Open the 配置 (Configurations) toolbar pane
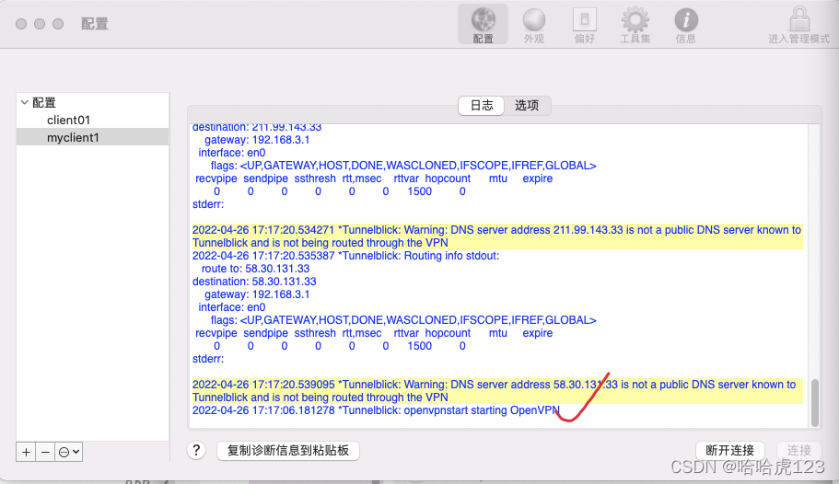This screenshot has height=484, width=839. point(483,25)
